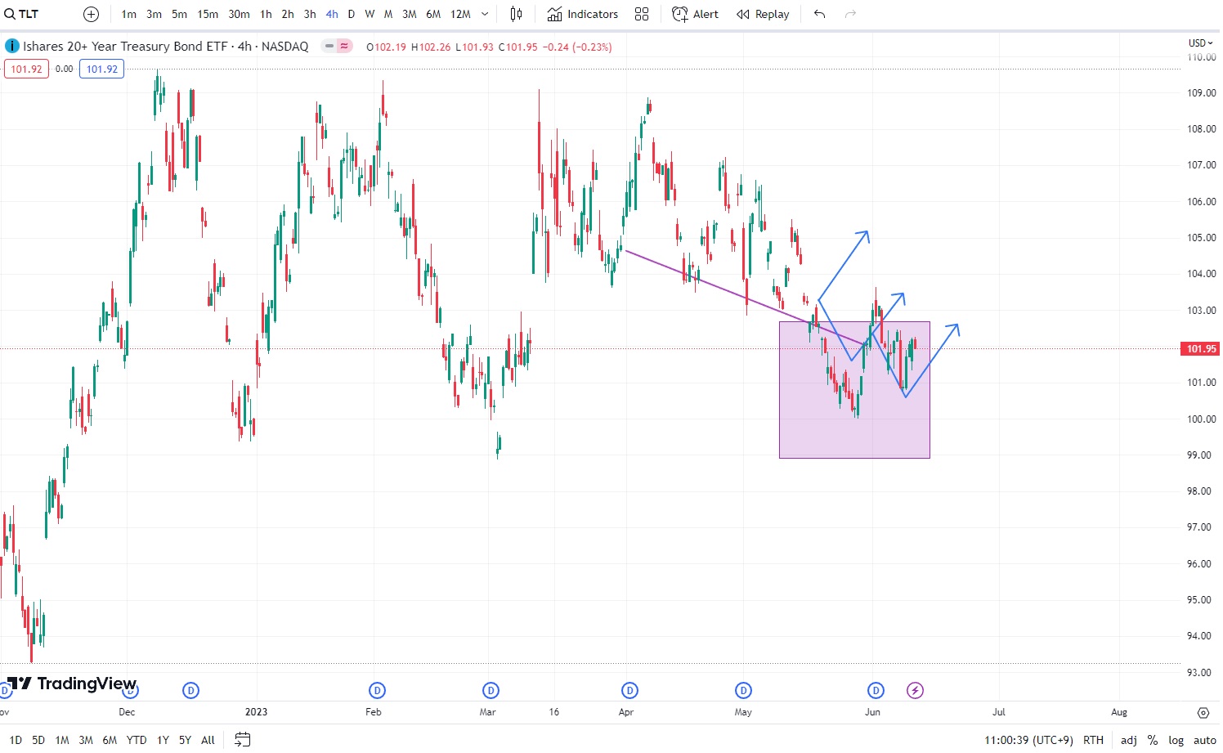Redo the last chart action
Viewport: 1223px width, 753px height.
[x=850, y=14]
